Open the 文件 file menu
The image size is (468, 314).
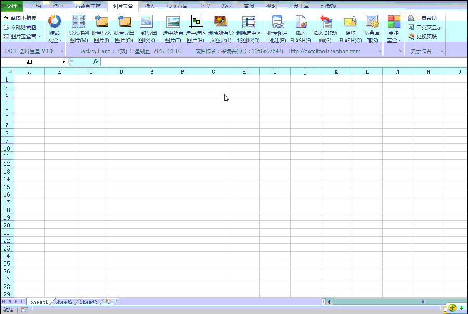(11, 6)
